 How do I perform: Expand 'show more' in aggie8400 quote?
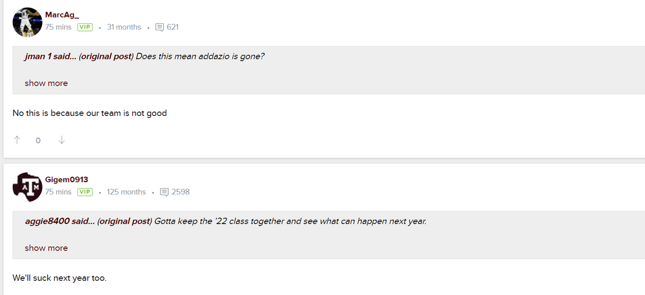pyautogui.click(x=46, y=248)
